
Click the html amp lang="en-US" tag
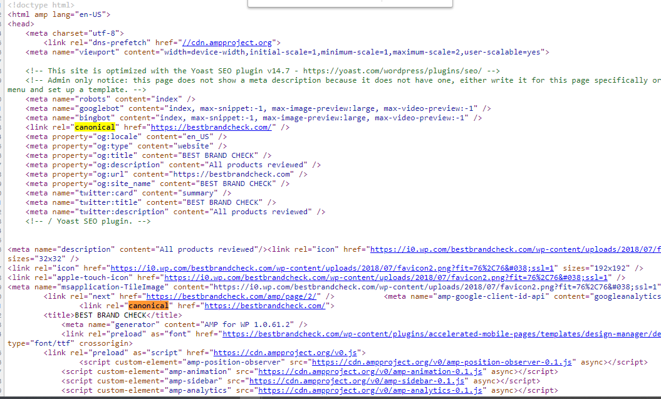(x=59, y=14)
